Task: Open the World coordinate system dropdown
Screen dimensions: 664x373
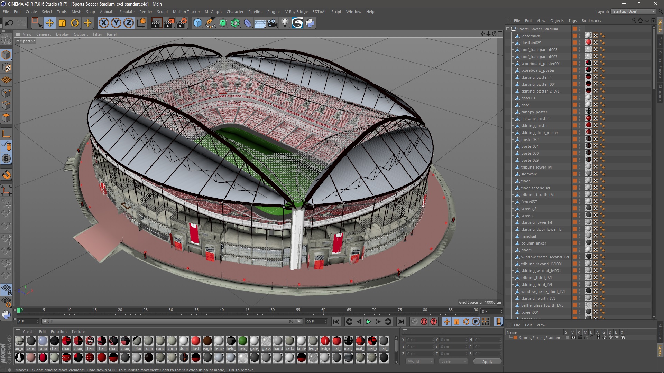Action: pos(420,361)
